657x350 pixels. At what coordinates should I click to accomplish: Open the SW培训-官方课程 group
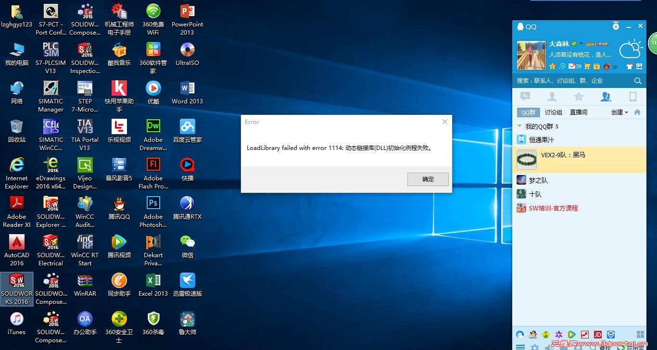[579, 208]
